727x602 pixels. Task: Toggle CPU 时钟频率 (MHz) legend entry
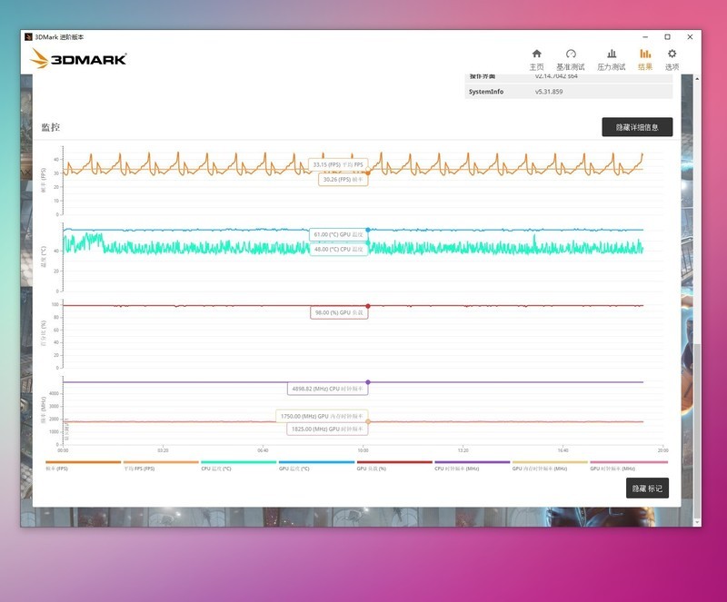click(472, 465)
